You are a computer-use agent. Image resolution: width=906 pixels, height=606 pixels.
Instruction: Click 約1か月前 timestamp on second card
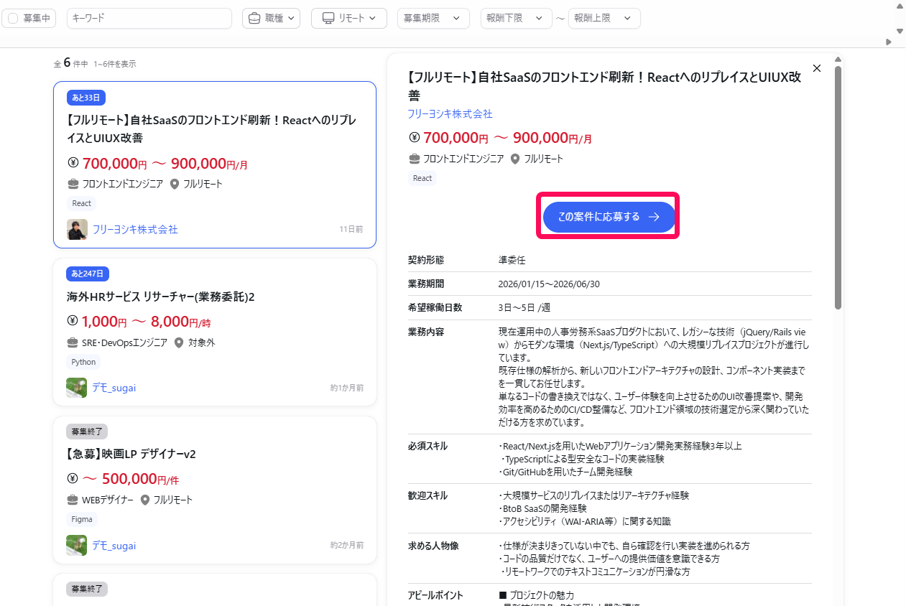pos(347,388)
